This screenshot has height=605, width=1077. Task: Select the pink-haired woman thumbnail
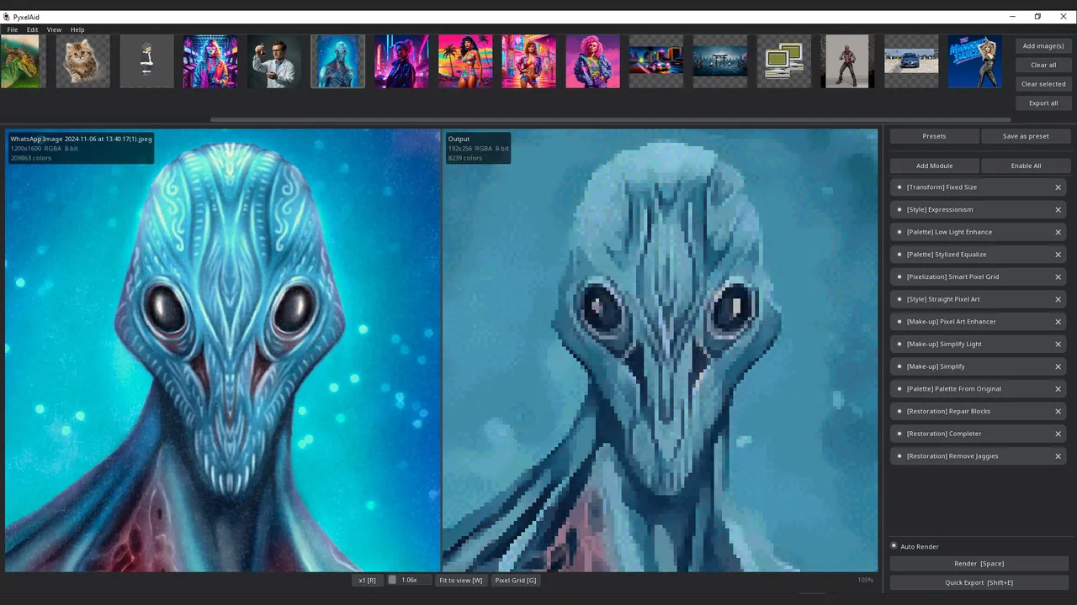click(593, 61)
